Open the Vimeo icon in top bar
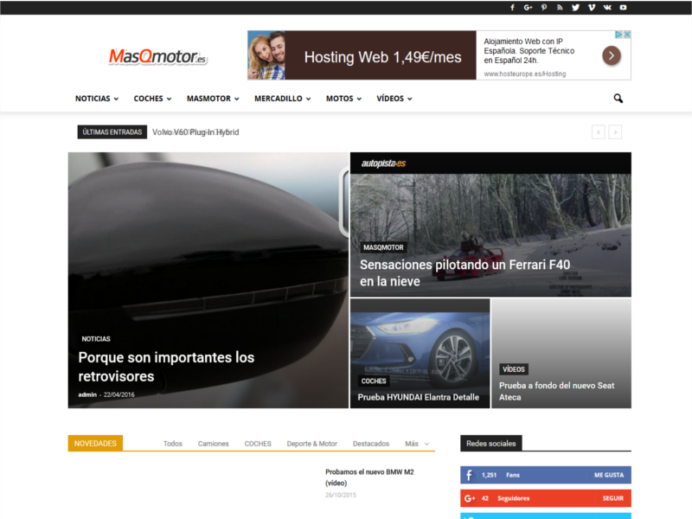The image size is (692, 519). [592, 8]
